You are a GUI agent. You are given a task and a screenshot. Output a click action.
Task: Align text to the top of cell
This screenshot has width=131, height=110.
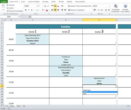[x=52, y=6]
